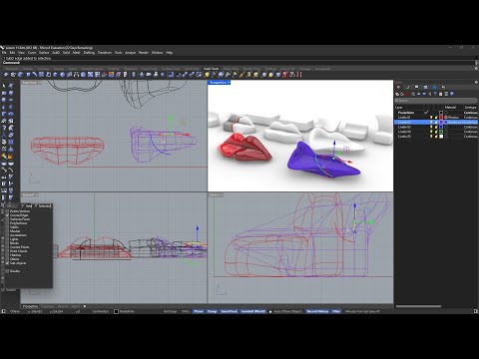Toggle the Polysurfaces selection filter checkbox
This screenshot has width=479, height=359.
point(7,223)
